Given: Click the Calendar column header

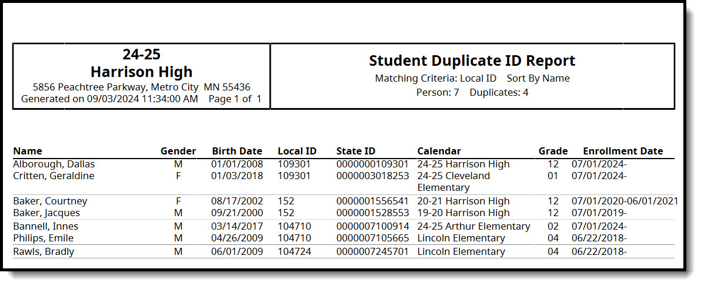Looking at the screenshot, I should click(439, 151).
